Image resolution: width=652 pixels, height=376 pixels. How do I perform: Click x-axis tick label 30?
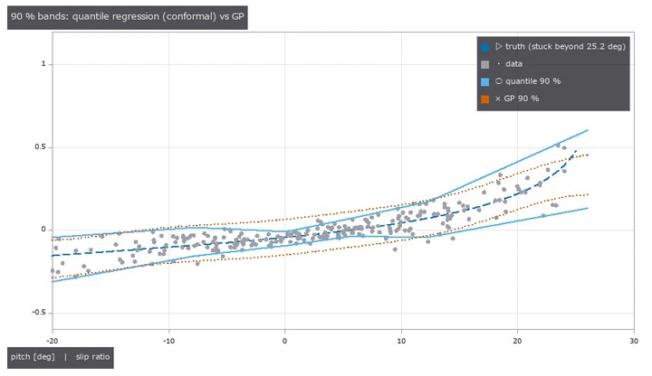click(634, 341)
